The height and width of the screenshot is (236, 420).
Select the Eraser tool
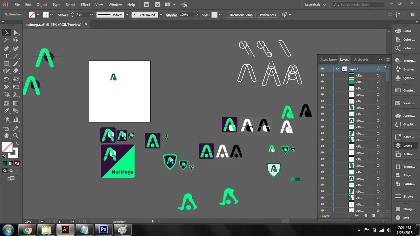(16, 71)
